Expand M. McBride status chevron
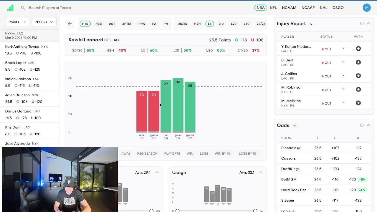The image size is (377, 212). [x=343, y=103]
